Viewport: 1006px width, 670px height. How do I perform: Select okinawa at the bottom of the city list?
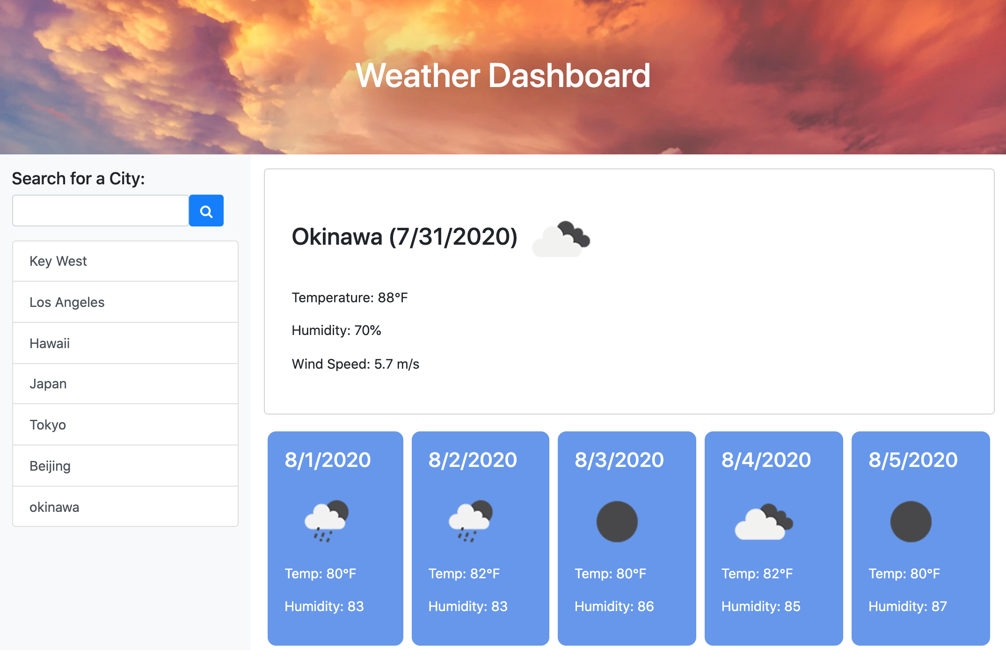point(125,506)
